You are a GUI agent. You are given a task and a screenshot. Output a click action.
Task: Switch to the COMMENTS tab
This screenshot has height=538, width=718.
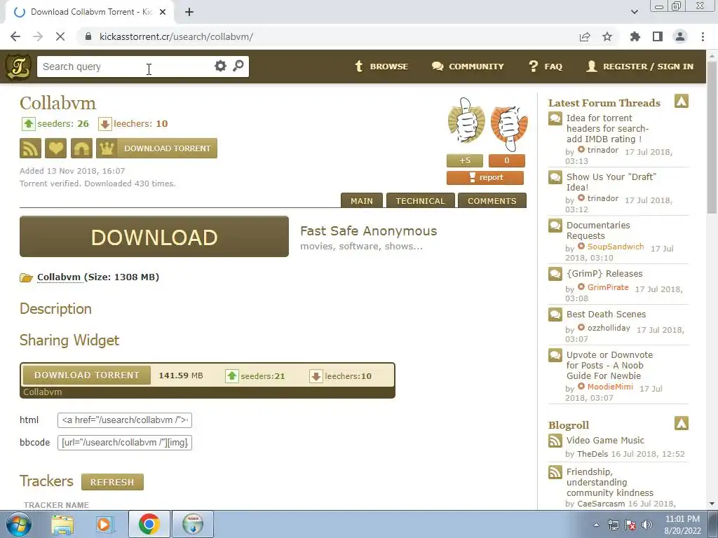coord(492,201)
